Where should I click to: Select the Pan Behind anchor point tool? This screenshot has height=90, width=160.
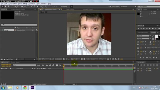click(18, 6)
